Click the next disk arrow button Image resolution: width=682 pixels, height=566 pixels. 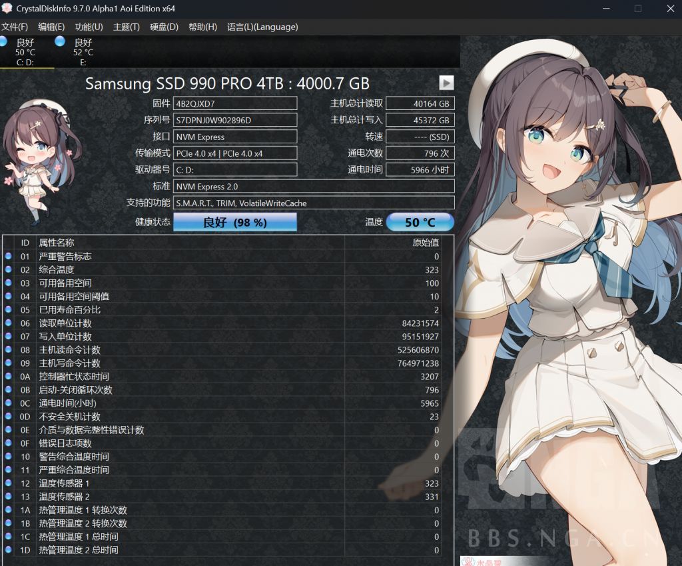point(446,83)
